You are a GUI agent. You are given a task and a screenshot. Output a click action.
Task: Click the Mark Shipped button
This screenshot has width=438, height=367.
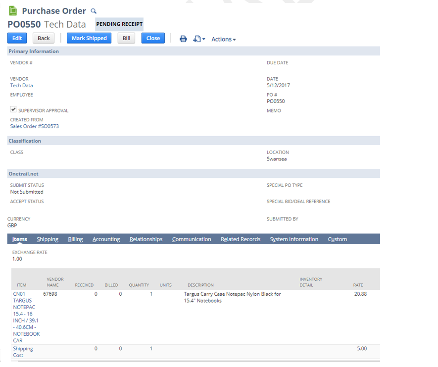pyautogui.click(x=89, y=38)
